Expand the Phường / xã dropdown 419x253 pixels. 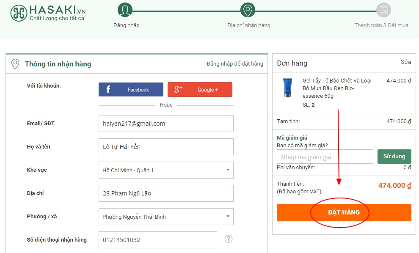[165, 217]
